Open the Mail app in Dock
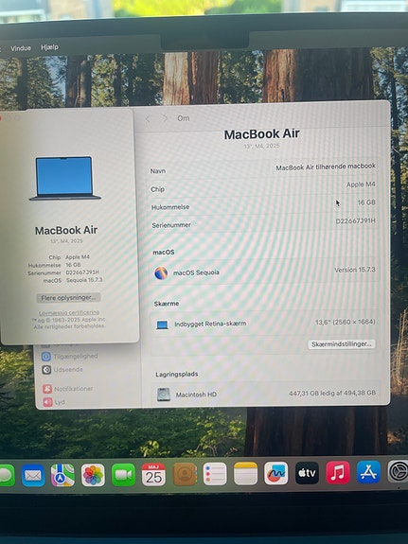 coord(33,475)
